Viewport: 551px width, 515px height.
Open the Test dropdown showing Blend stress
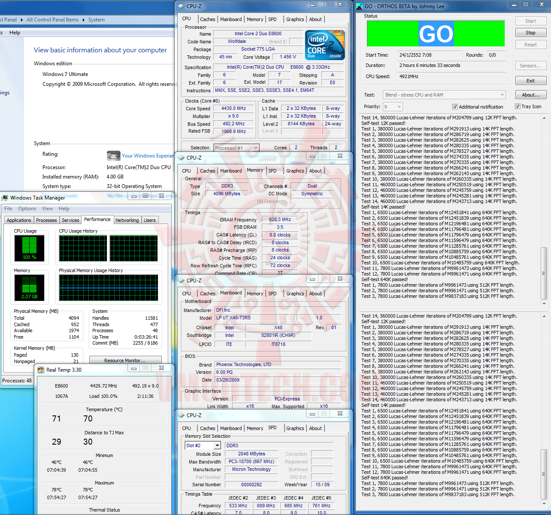point(444,95)
